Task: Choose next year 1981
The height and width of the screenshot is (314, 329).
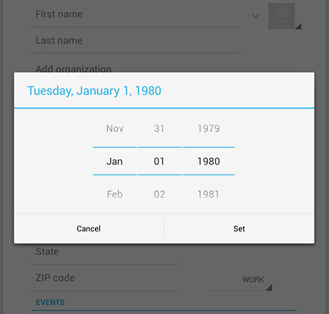Action: tap(209, 194)
